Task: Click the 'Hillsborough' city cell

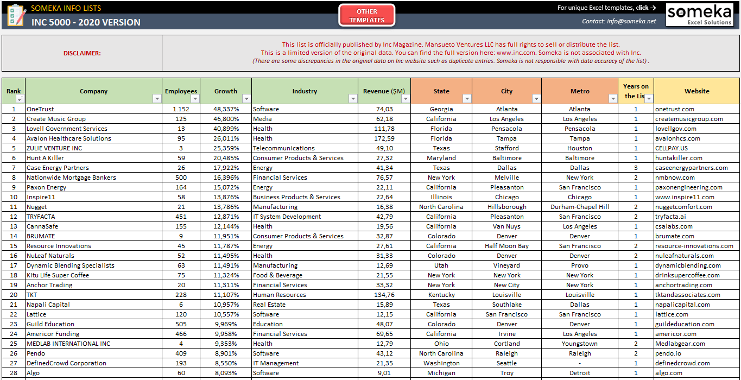Action: [x=507, y=207]
